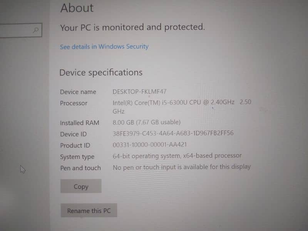Image resolution: width=308 pixels, height=231 pixels.
Task: Click the About page heading
Action: coord(77,8)
